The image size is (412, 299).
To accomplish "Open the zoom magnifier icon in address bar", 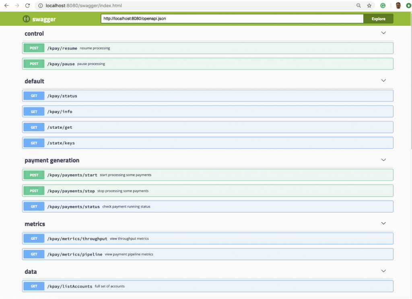I will [358, 6].
